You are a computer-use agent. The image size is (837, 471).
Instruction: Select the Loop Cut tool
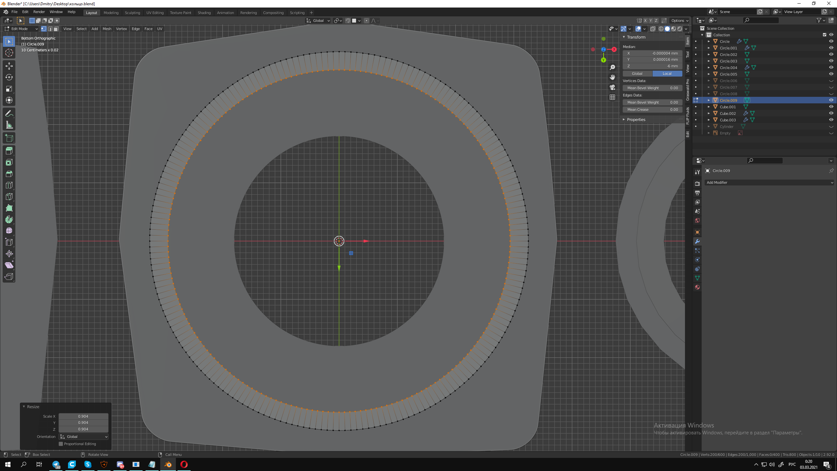(x=9, y=185)
